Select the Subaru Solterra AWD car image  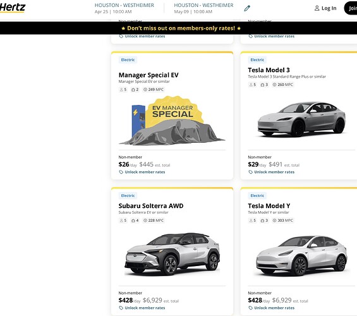click(172, 253)
